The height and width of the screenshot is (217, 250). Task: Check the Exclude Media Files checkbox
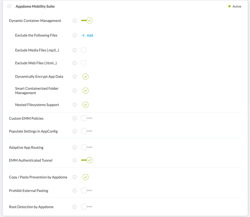(83, 50)
